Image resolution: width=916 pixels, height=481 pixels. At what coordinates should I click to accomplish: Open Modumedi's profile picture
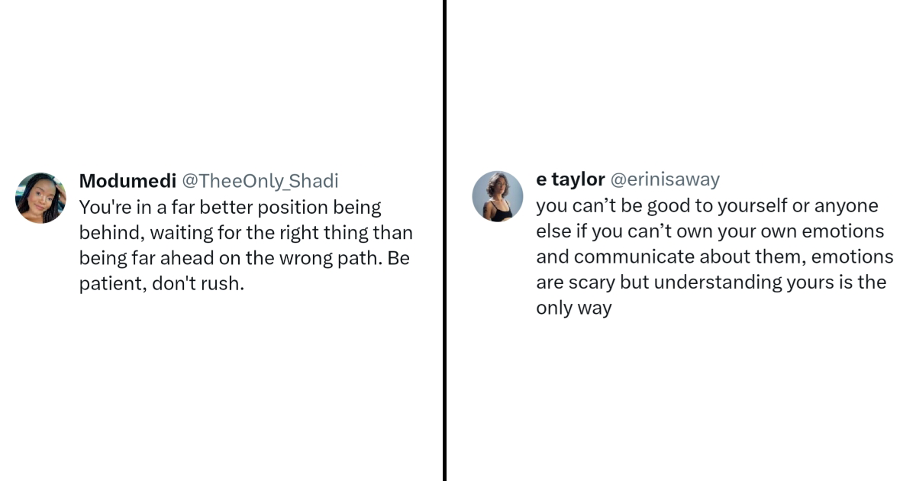(40, 198)
